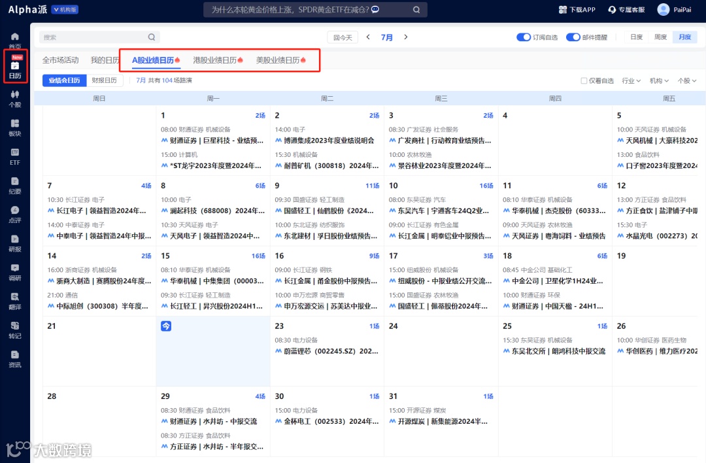706x463 pixels.
Task: Switch to 财报日历 sub-tab
Action: pos(105,80)
